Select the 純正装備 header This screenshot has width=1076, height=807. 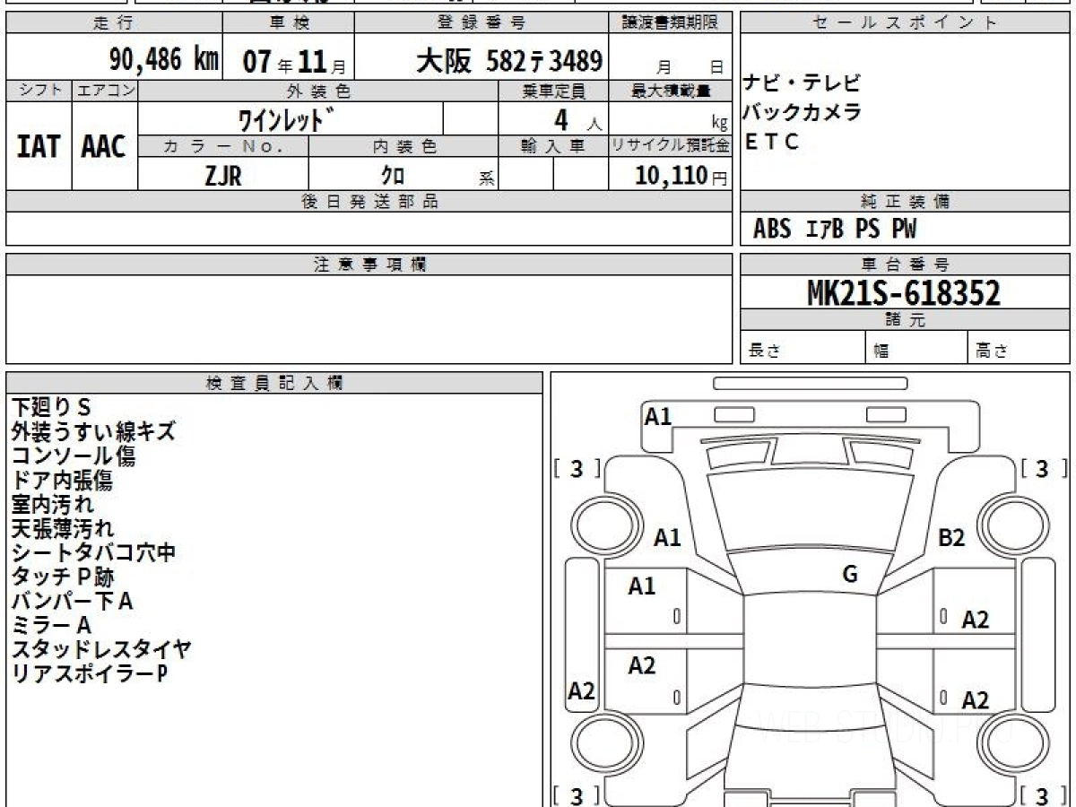coord(905,202)
